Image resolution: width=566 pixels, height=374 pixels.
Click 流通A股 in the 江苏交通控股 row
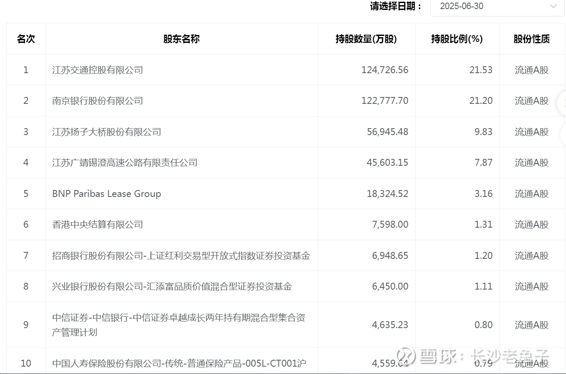pos(532,70)
